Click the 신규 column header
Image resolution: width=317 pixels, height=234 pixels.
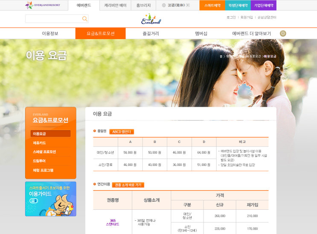pos(220,205)
